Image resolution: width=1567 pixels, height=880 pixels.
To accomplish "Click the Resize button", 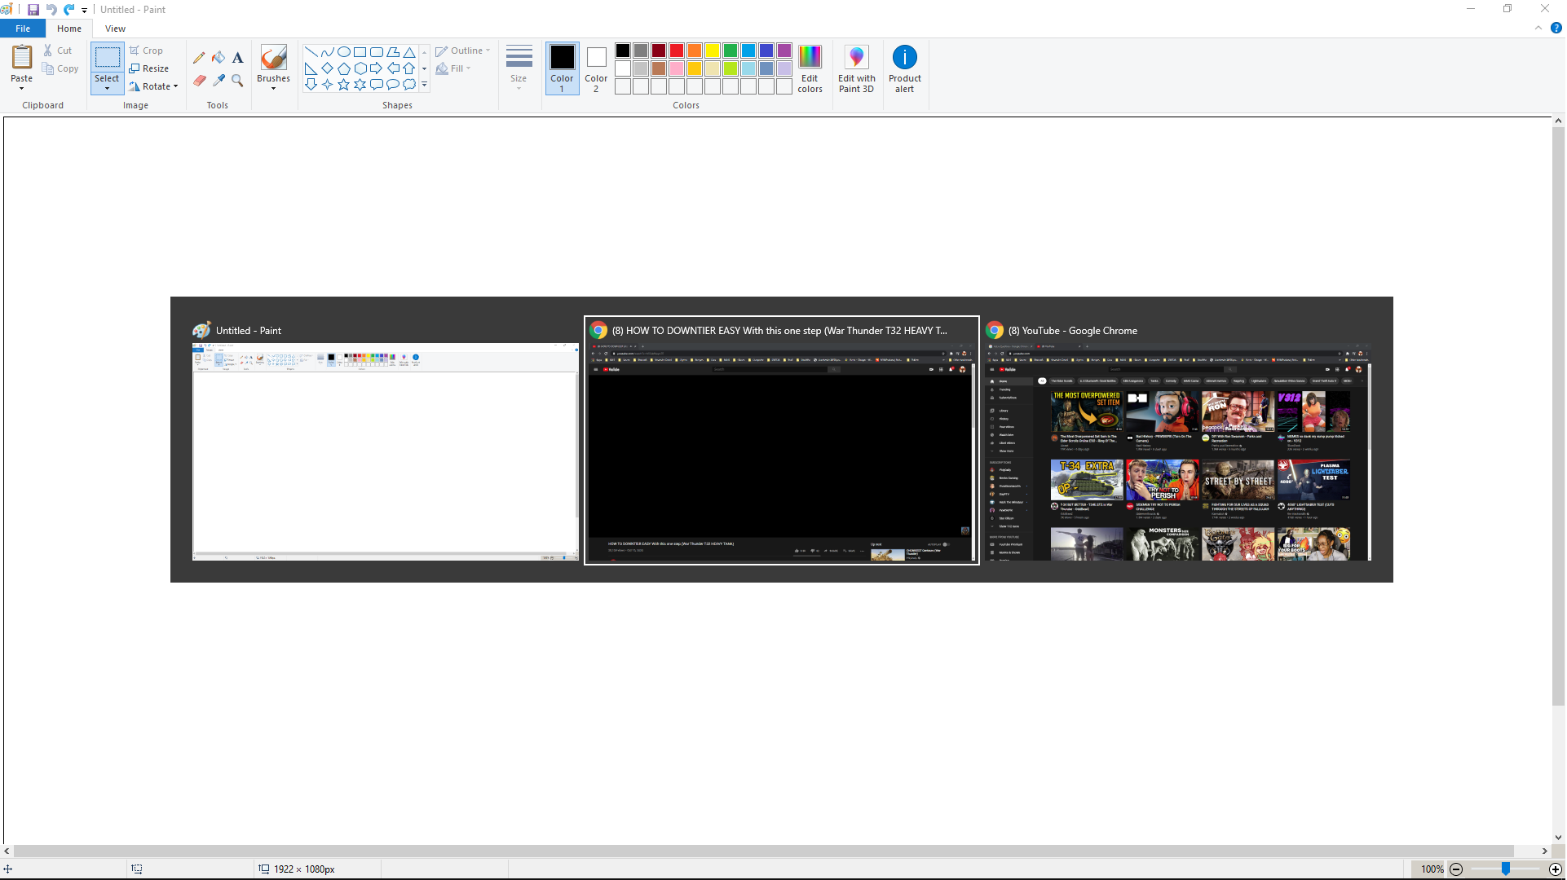I will click(149, 68).
